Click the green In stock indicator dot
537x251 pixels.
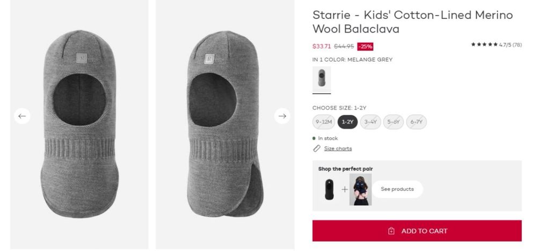[x=314, y=138]
